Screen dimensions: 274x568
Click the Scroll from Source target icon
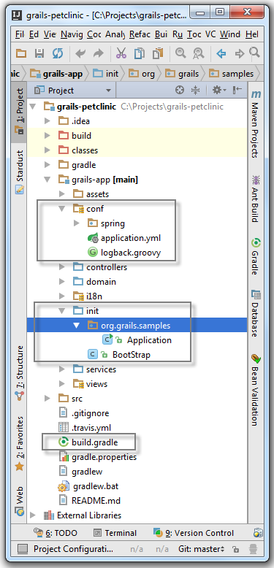pyautogui.click(x=180, y=91)
